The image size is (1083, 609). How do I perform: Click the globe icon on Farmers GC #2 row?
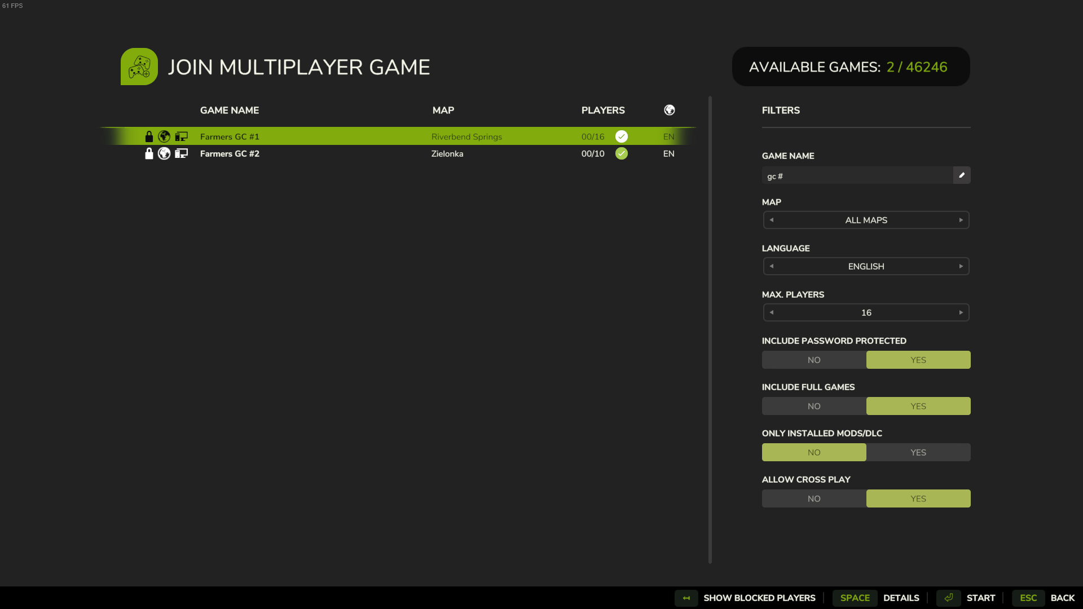(x=164, y=153)
